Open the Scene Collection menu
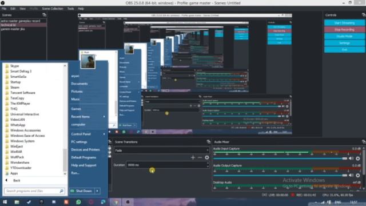The width and height of the screenshot is (366, 206). pyautogui.click(x=53, y=9)
